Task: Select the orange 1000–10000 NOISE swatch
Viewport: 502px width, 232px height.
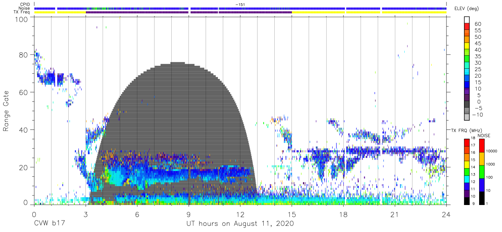Action: [481, 158]
